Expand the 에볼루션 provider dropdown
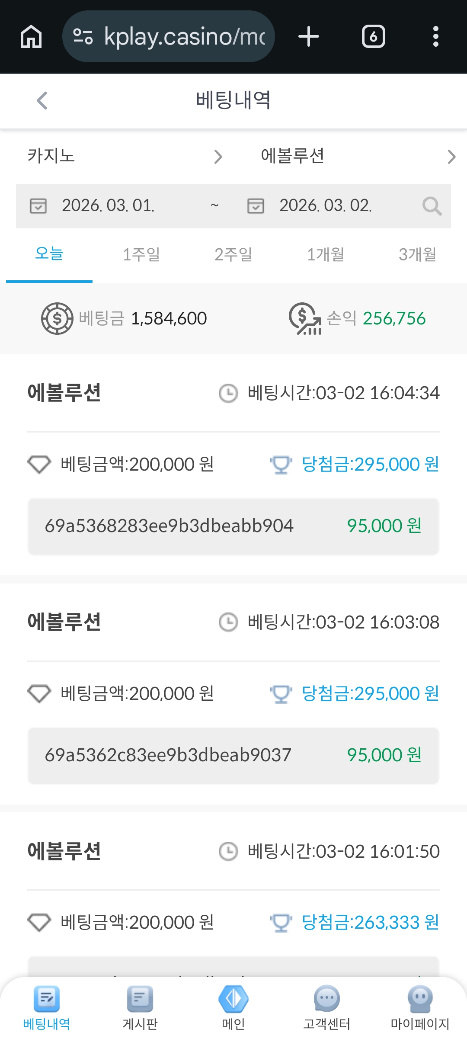The image size is (467, 1039). pyautogui.click(x=357, y=156)
